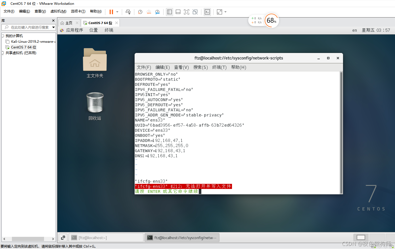Open VMware 文件(F) menu
395x249 pixels.
9,11
